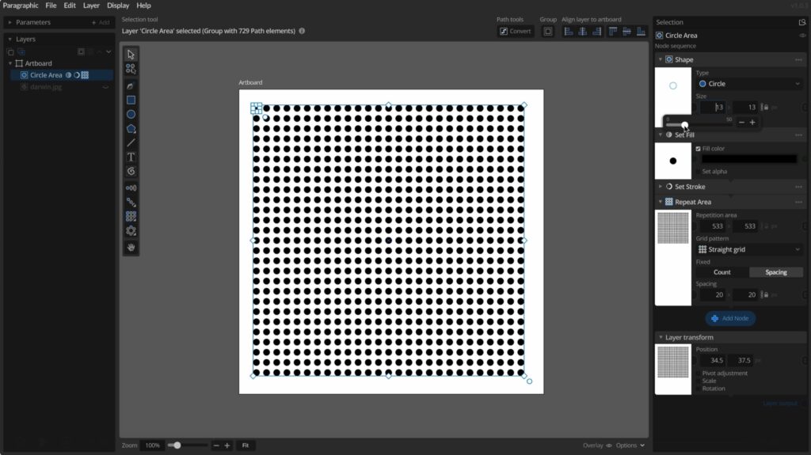The image size is (811, 455).
Task: Click the black fill color swatch
Action: [x=749, y=159]
